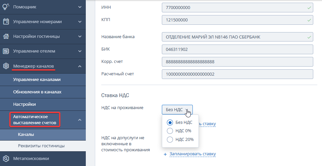Click the НДС на проживание label
This screenshot has width=322, height=166.
pos(122,108)
